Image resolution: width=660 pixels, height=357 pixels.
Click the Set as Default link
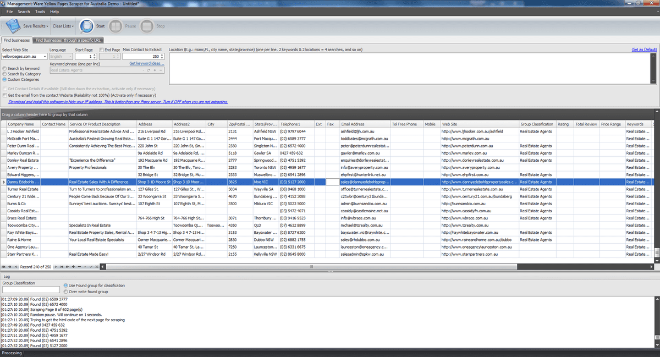[x=644, y=50]
